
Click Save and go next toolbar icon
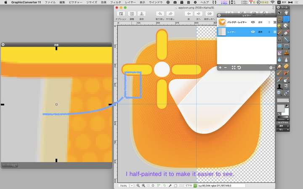(210, 14)
